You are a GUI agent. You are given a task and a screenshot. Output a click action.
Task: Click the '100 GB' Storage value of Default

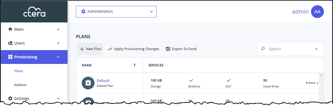coord(156,80)
